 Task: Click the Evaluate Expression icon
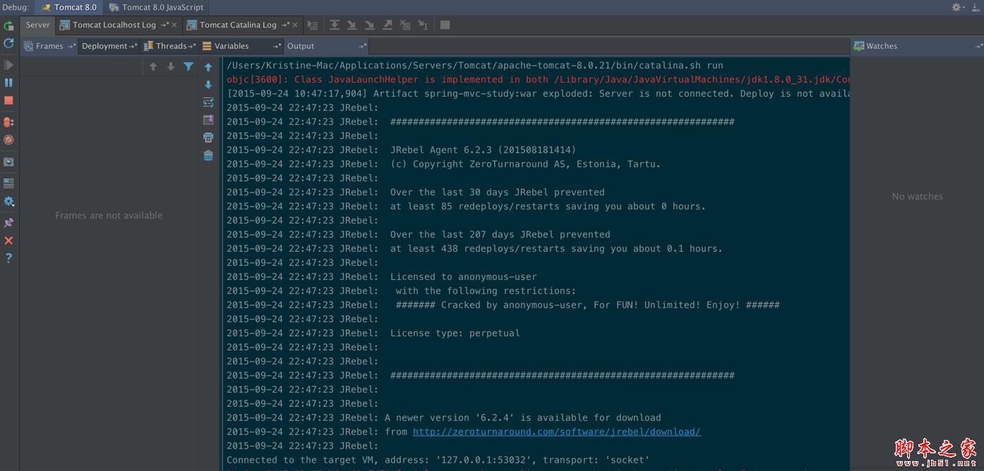(445, 25)
